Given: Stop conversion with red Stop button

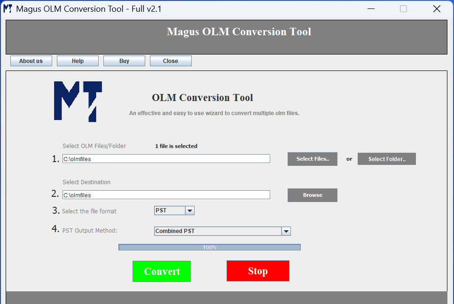Looking at the screenshot, I should click(x=258, y=271).
